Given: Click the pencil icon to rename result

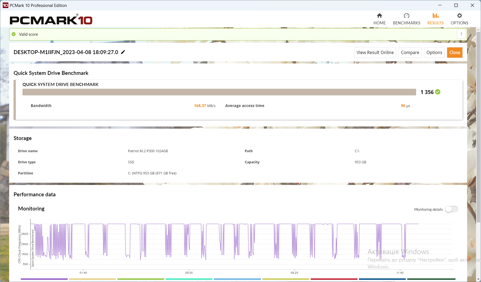Looking at the screenshot, I should 123,52.
